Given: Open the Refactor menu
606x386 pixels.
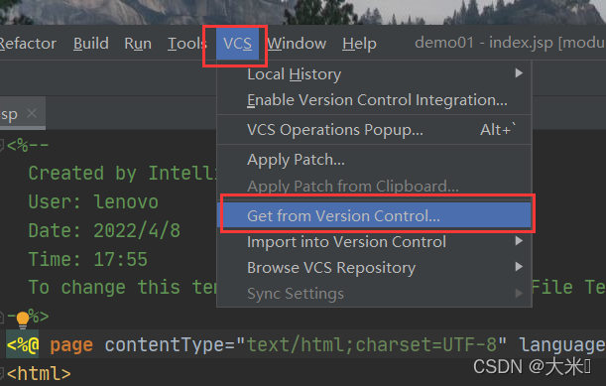Looking at the screenshot, I should coord(28,44).
